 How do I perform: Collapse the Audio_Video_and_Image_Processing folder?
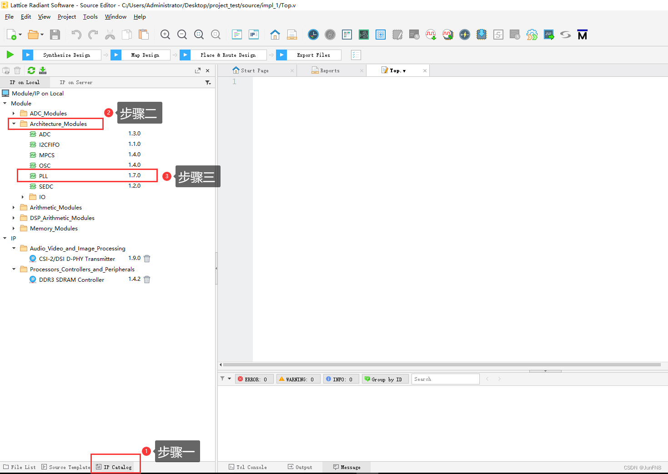pyautogui.click(x=14, y=248)
